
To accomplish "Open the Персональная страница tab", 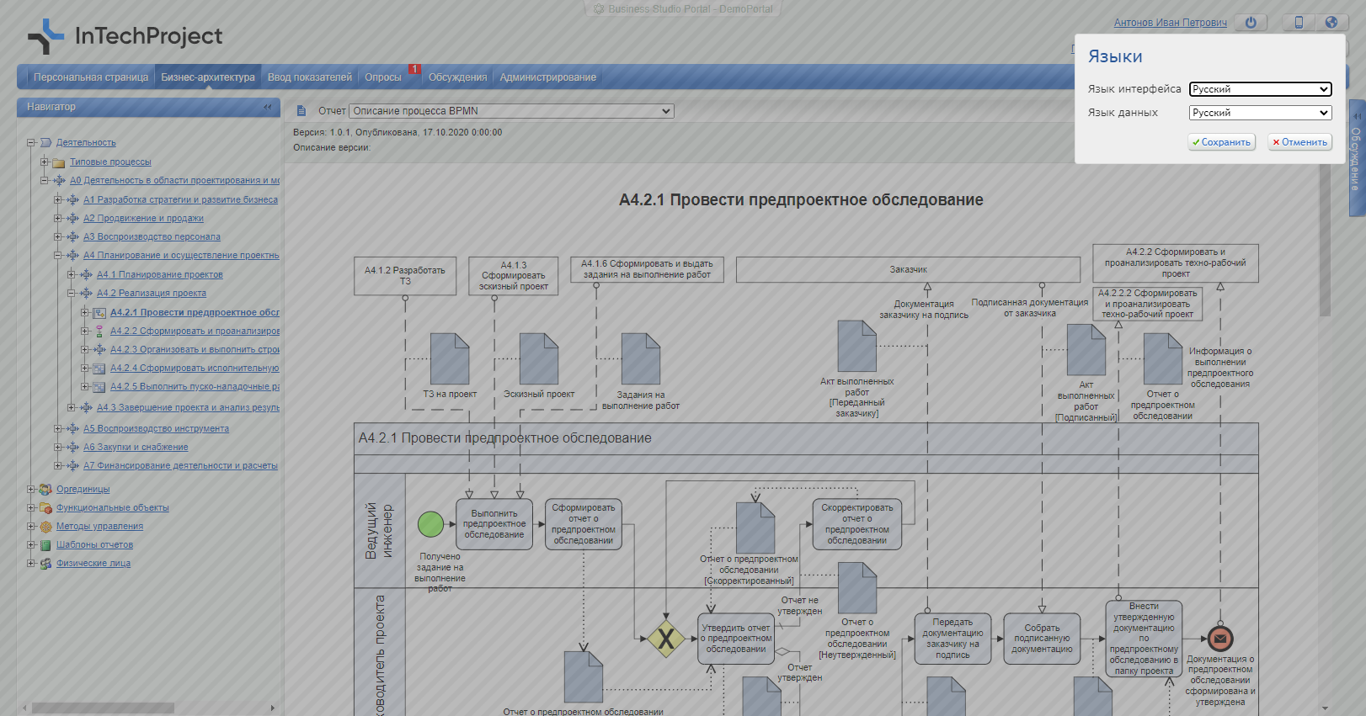I will 91,77.
